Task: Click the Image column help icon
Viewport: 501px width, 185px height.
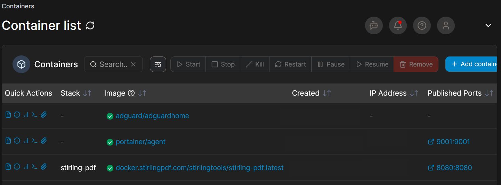Action: (x=131, y=93)
